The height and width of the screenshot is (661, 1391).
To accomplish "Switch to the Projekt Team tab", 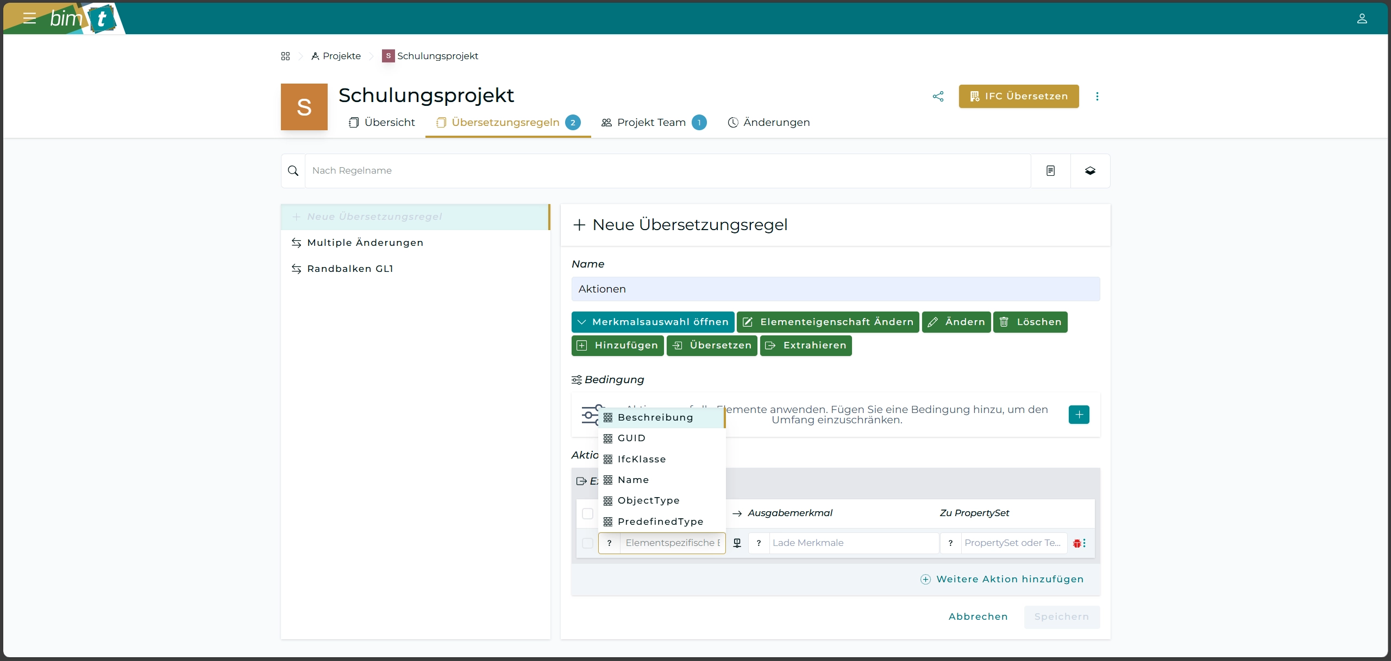I will click(x=651, y=123).
